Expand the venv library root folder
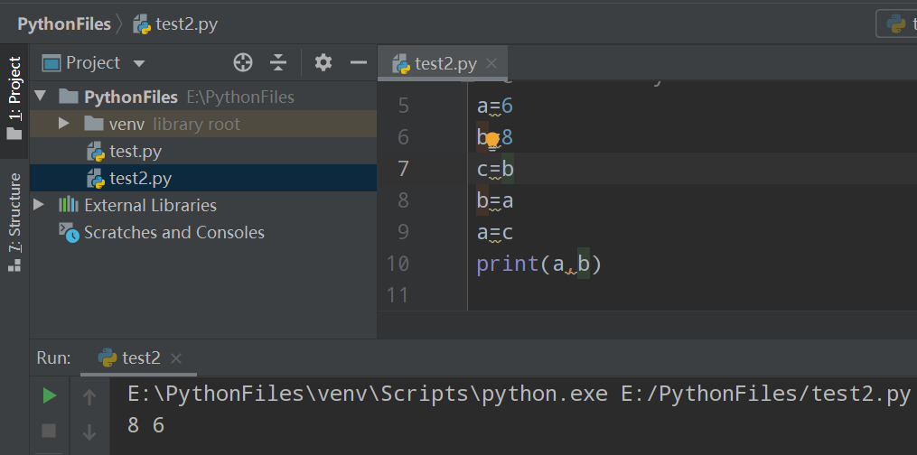This screenshot has width=917, height=455. point(64,124)
